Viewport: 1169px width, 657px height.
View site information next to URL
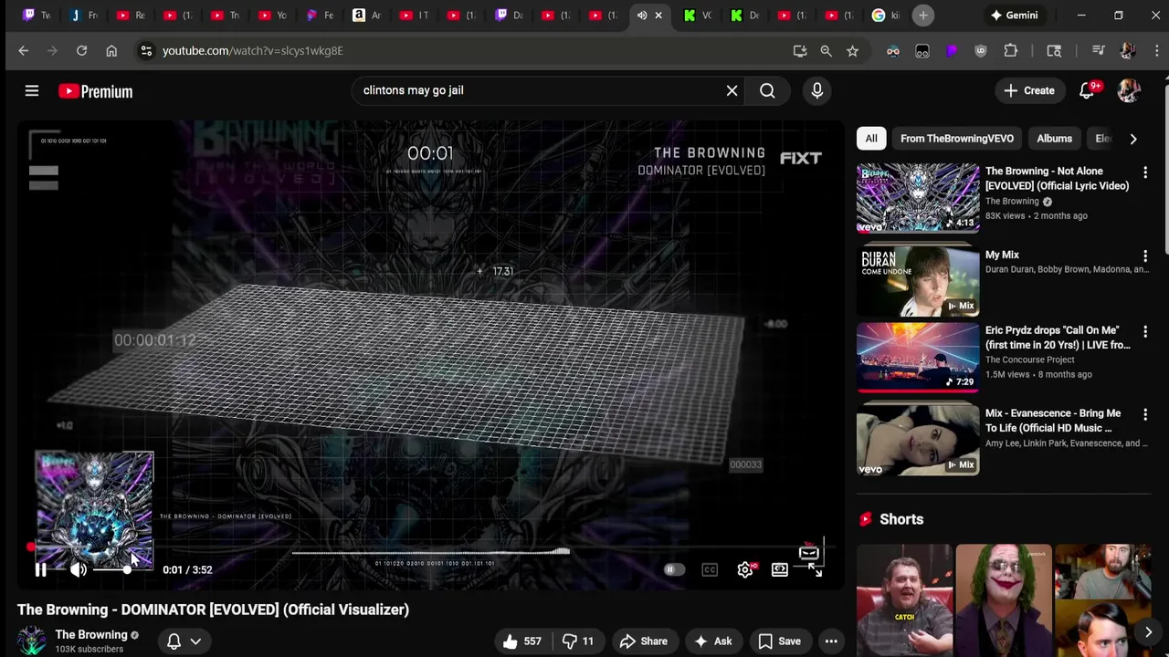coord(146,51)
